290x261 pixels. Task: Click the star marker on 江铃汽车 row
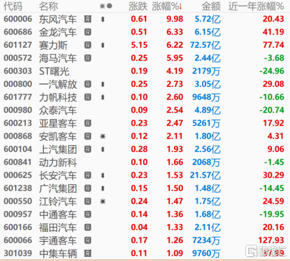tap(102, 201)
